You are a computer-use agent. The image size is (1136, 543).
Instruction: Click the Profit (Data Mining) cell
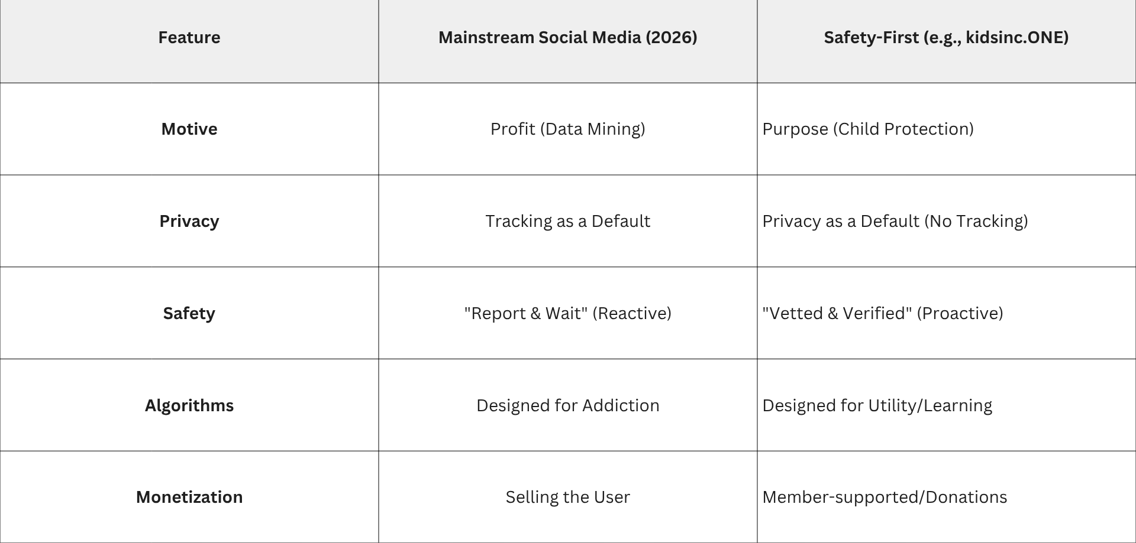567,129
